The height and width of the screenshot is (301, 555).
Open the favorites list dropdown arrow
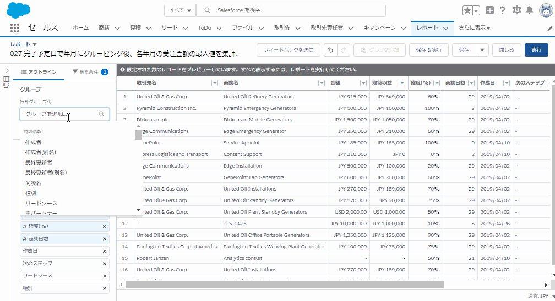476,10
